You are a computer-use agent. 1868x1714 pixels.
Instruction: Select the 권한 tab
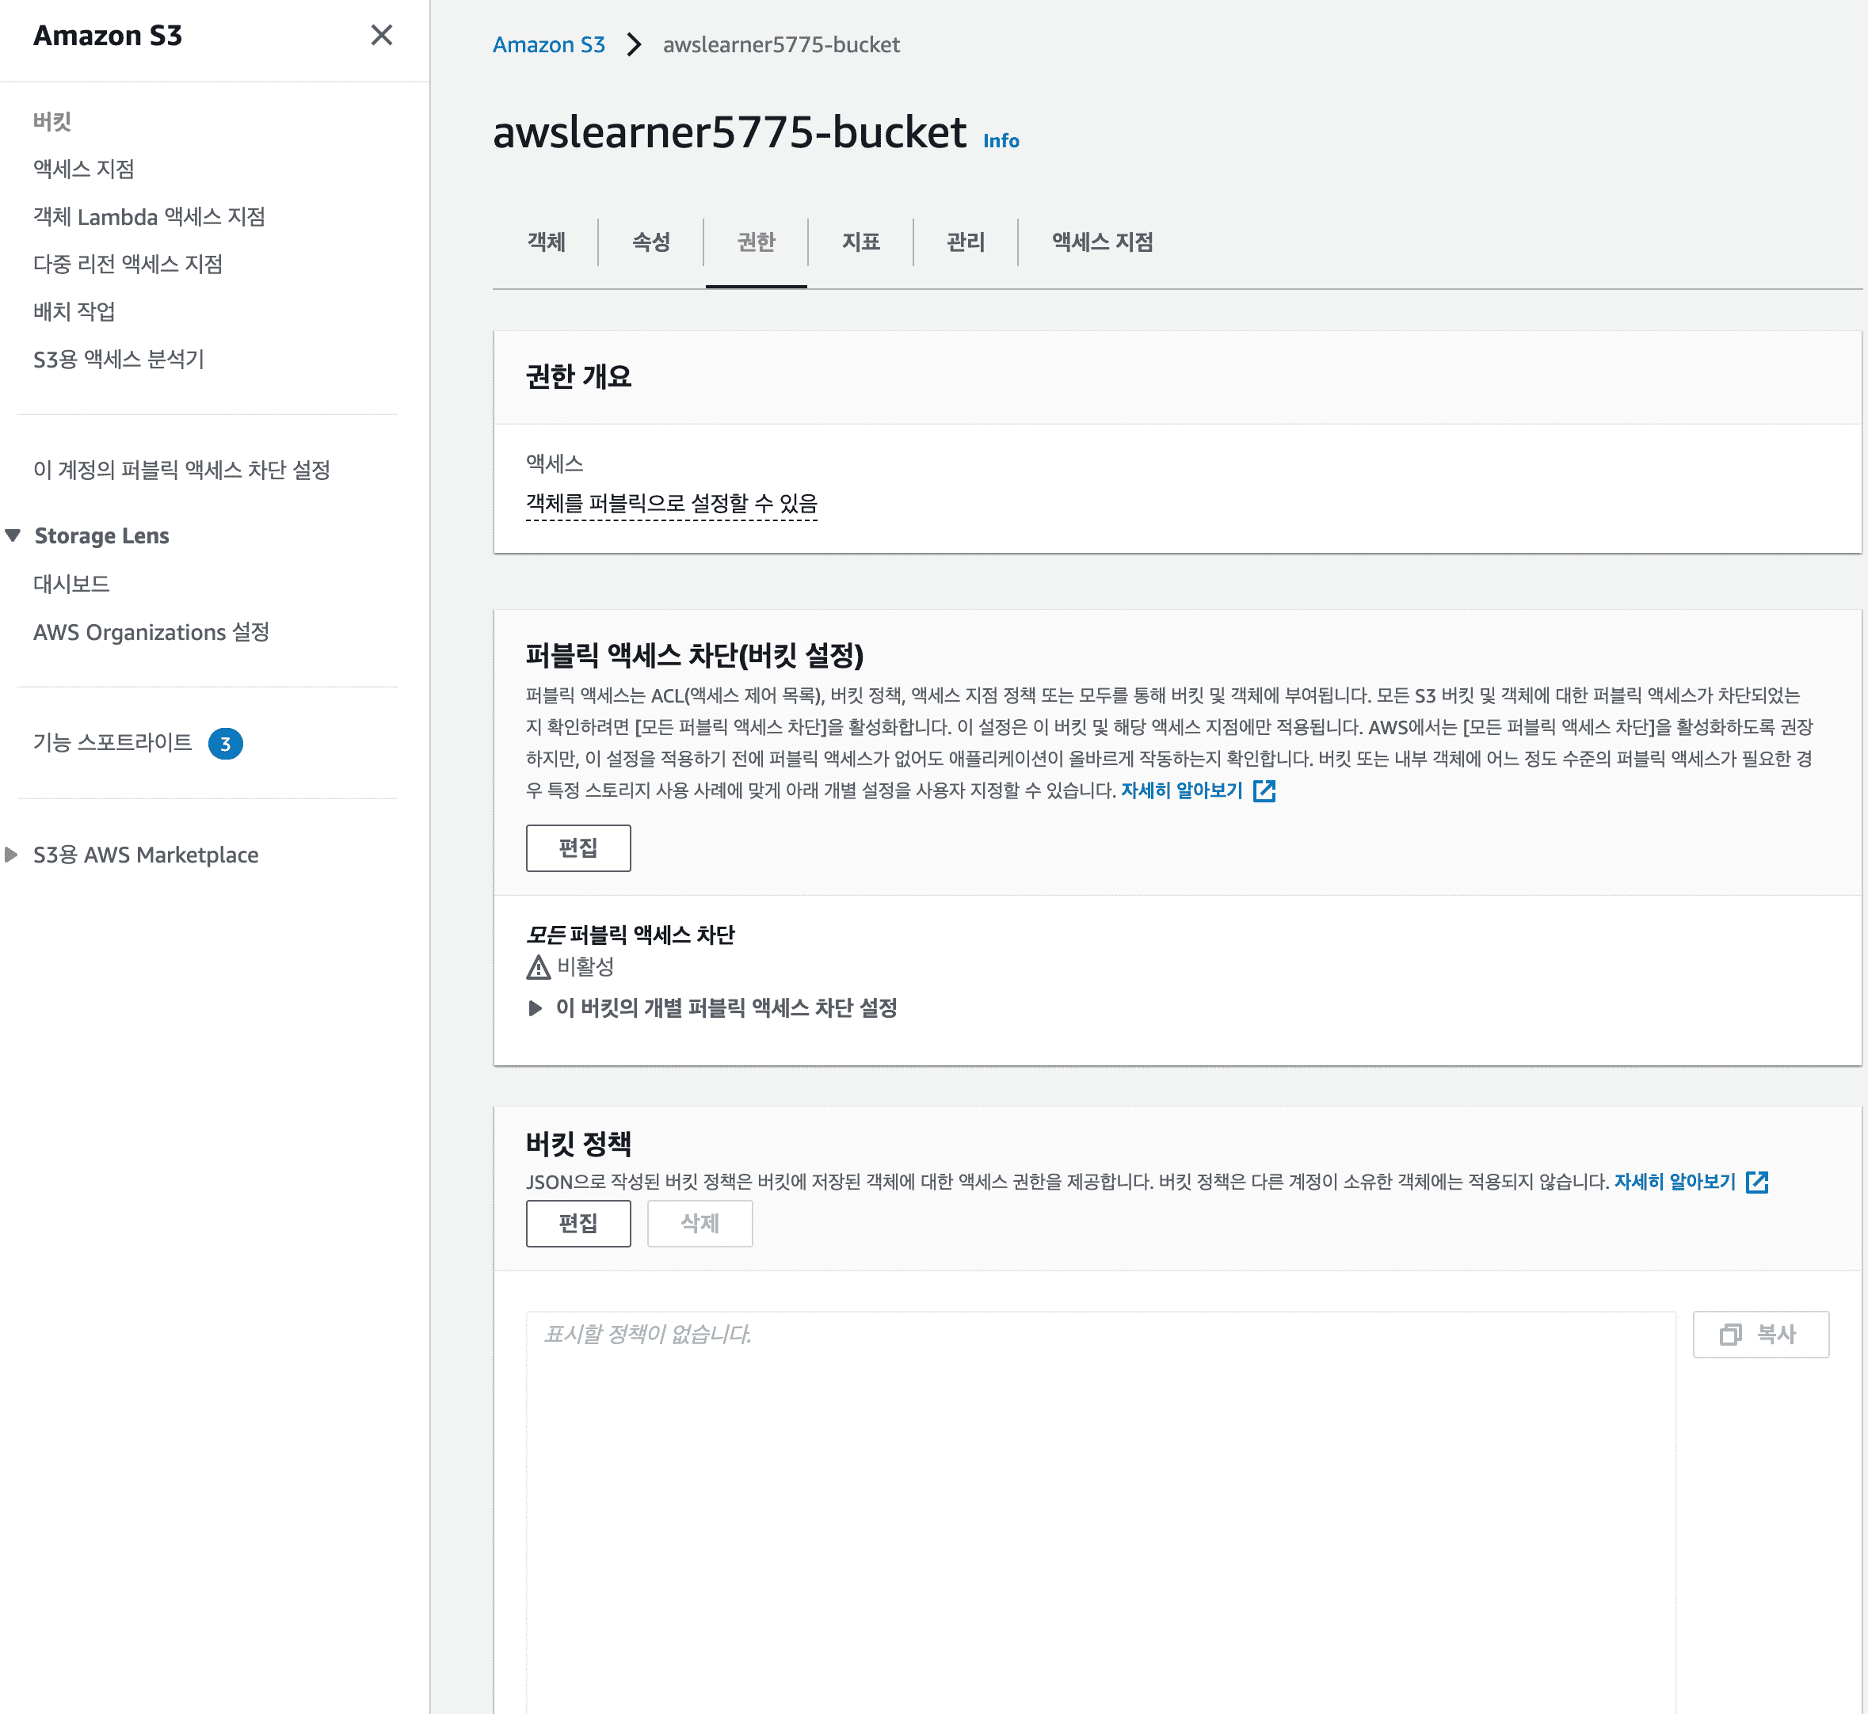point(756,242)
